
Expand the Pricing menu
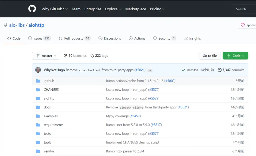[157, 9]
